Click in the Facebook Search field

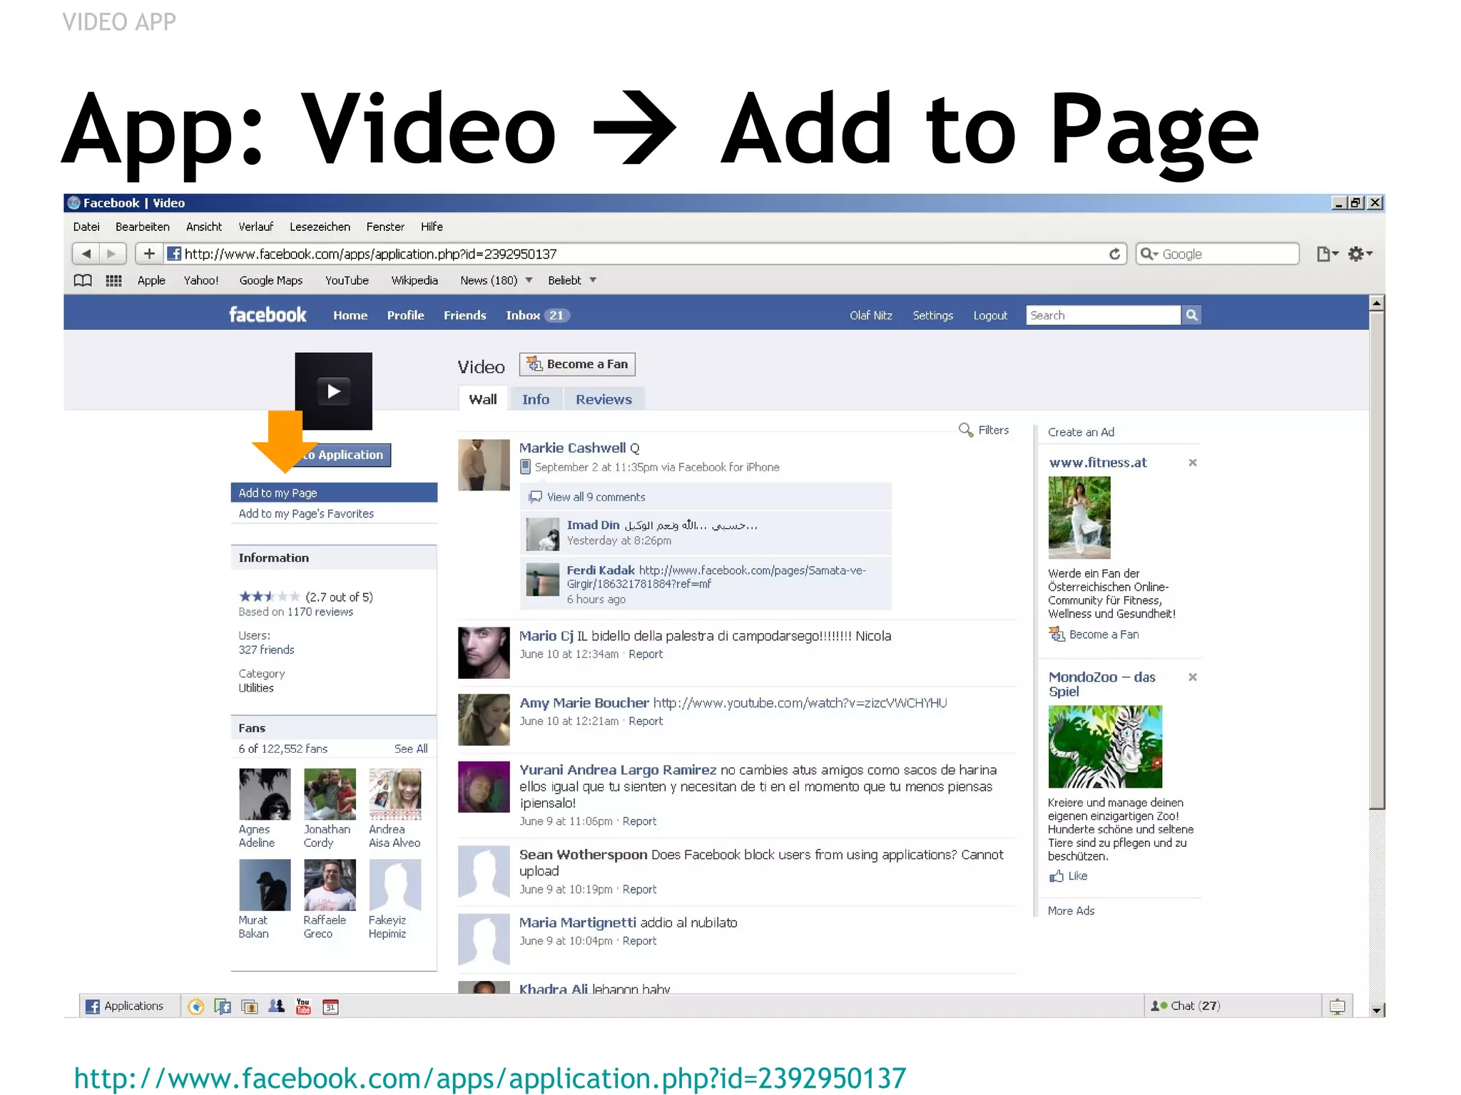coord(1103,315)
